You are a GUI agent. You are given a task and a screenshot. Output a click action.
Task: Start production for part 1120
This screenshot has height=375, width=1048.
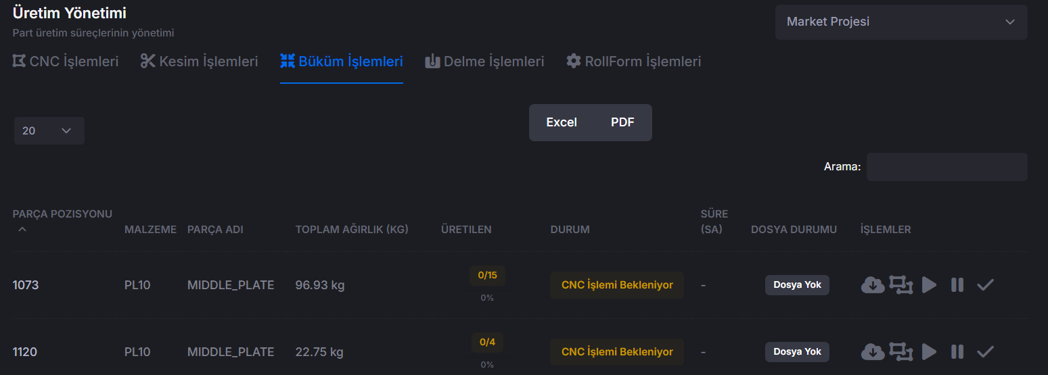[929, 351]
